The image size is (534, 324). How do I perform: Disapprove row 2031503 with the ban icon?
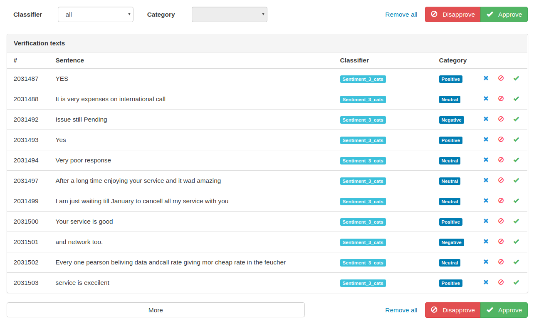click(x=501, y=282)
